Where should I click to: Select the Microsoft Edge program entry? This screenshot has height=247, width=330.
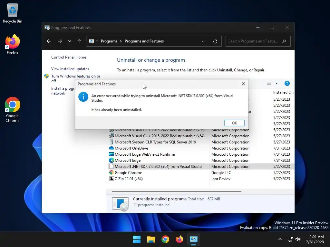click(201, 160)
